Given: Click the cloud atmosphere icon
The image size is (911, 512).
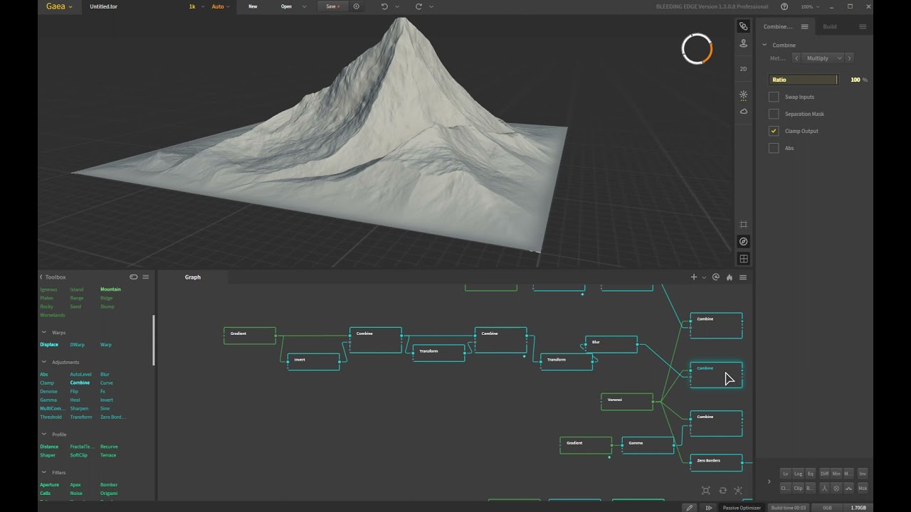Looking at the screenshot, I should 743,112.
